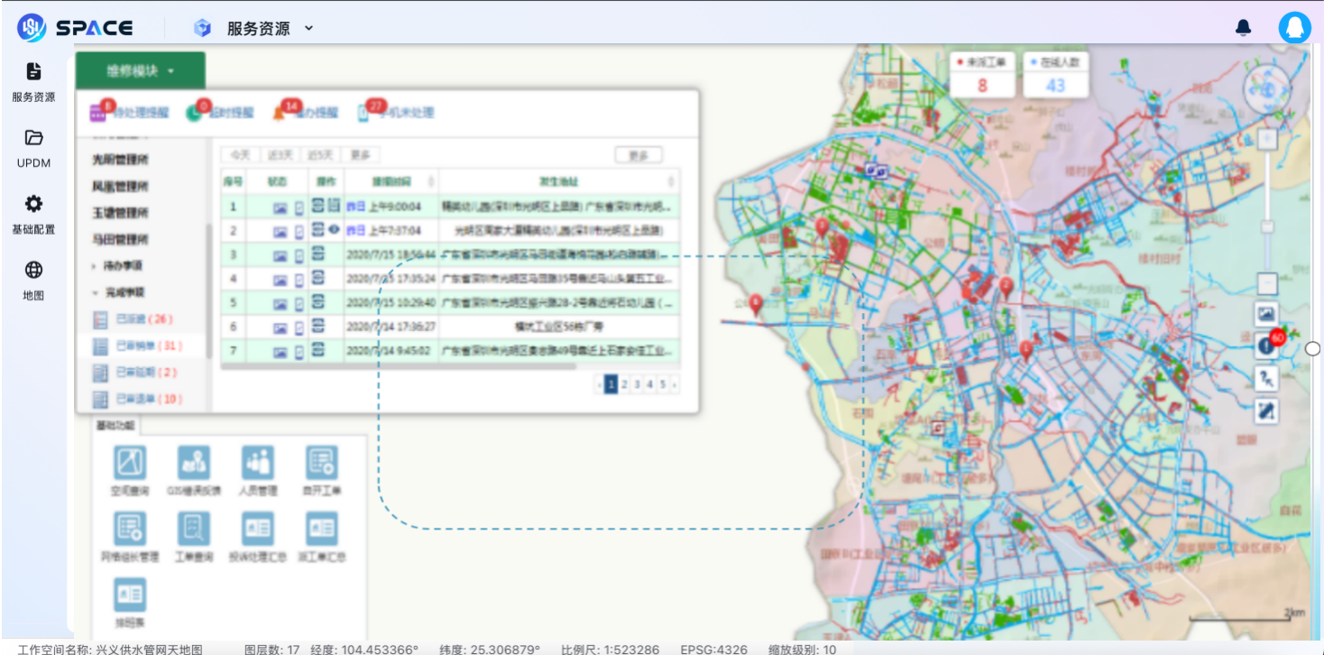Click the eye icon in row 2
The image size is (1324, 655).
(334, 230)
